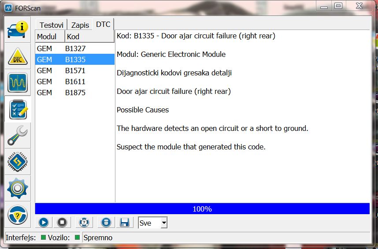Image resolution: width=378 pixels, height=249 pixels.
Task: Click the FORScan title bar app icon
Action: click(x=8, y=8)
